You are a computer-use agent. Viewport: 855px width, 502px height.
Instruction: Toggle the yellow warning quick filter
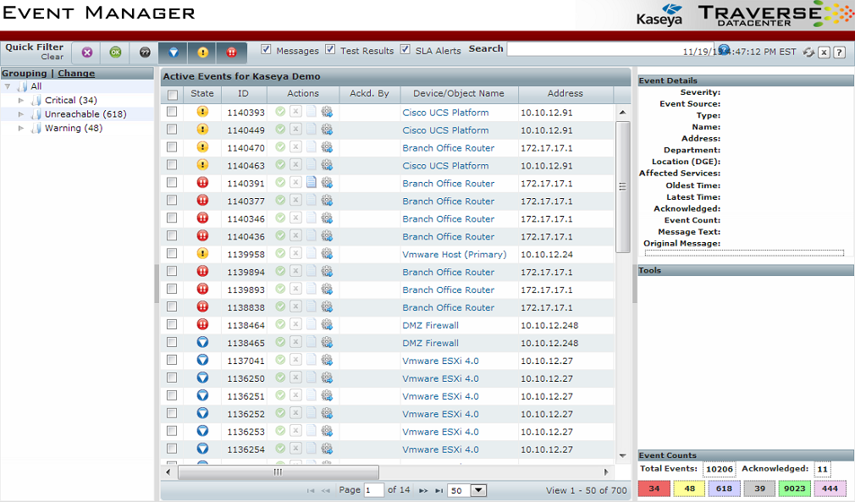[x=202, y=52]
